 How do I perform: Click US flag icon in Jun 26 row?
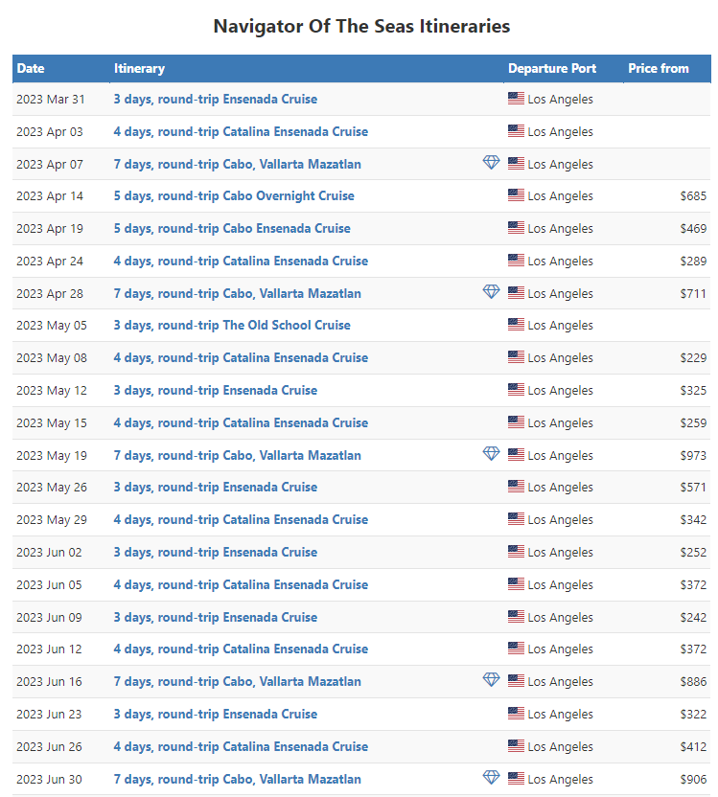pyautogui.click(x=516, y=745)
